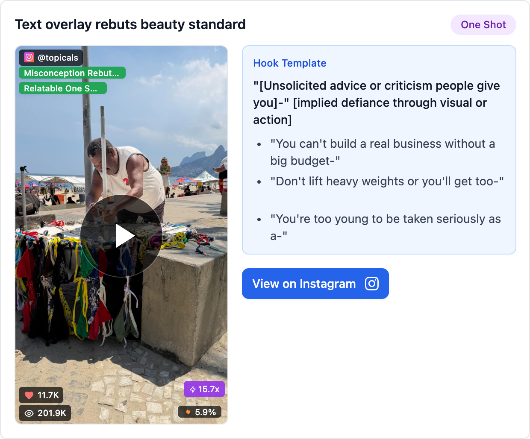Viewport: 530px width, 439px height.
Task: Click the Instagram icon inside the blue button
Action: point(371,284)
